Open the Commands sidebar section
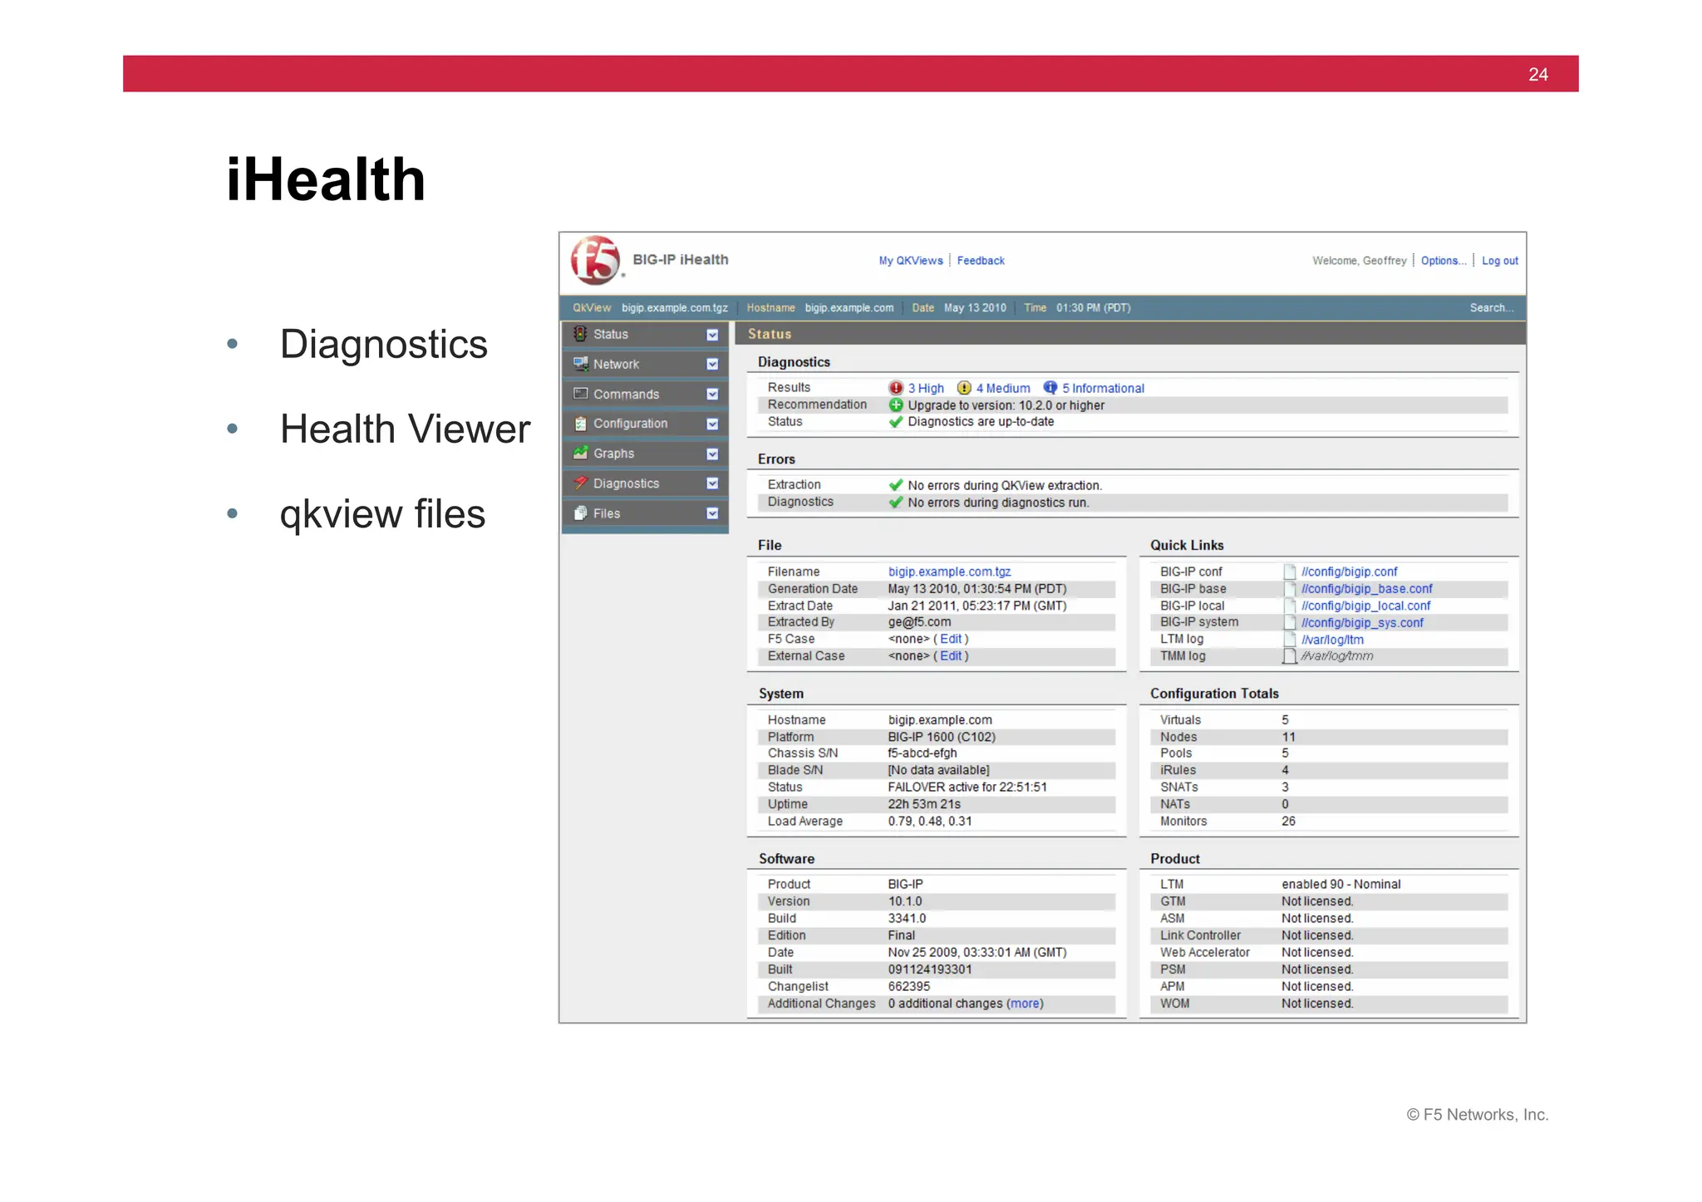 (645, 394)
